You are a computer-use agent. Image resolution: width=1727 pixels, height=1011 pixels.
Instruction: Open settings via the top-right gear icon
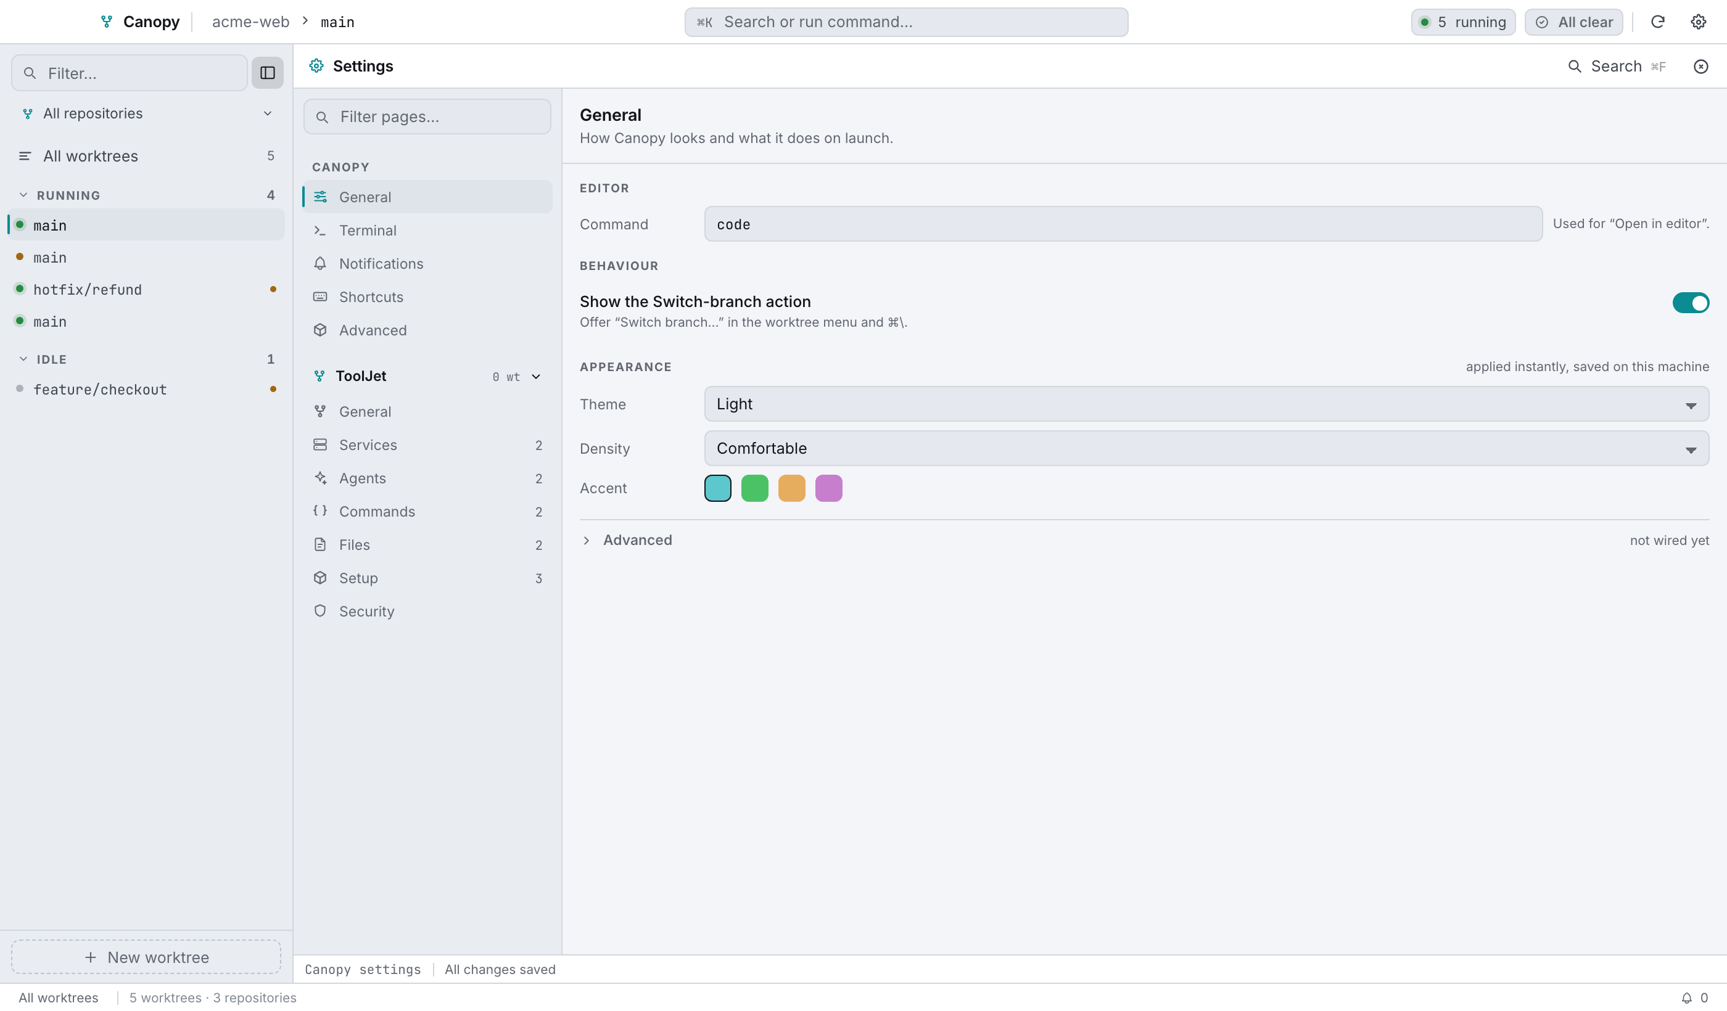1697,22
